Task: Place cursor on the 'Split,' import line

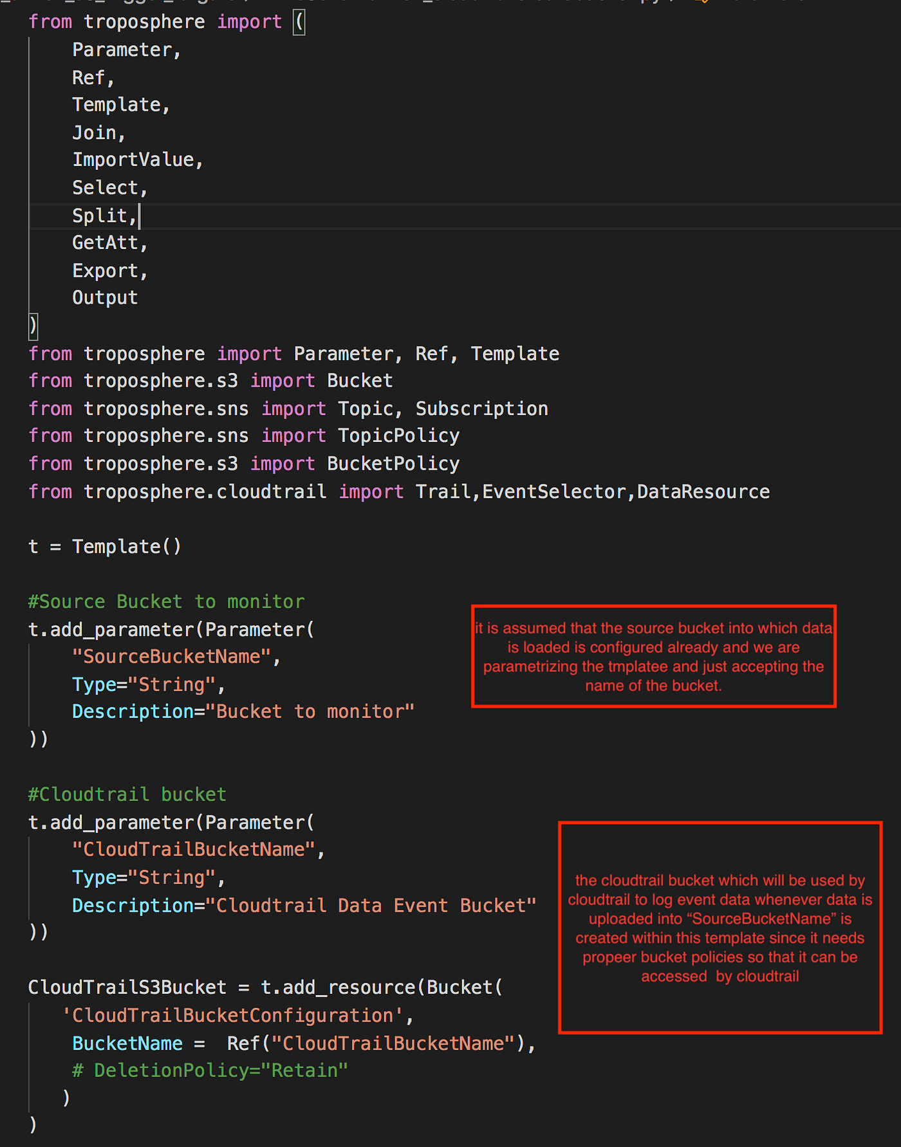Action: 105,216
